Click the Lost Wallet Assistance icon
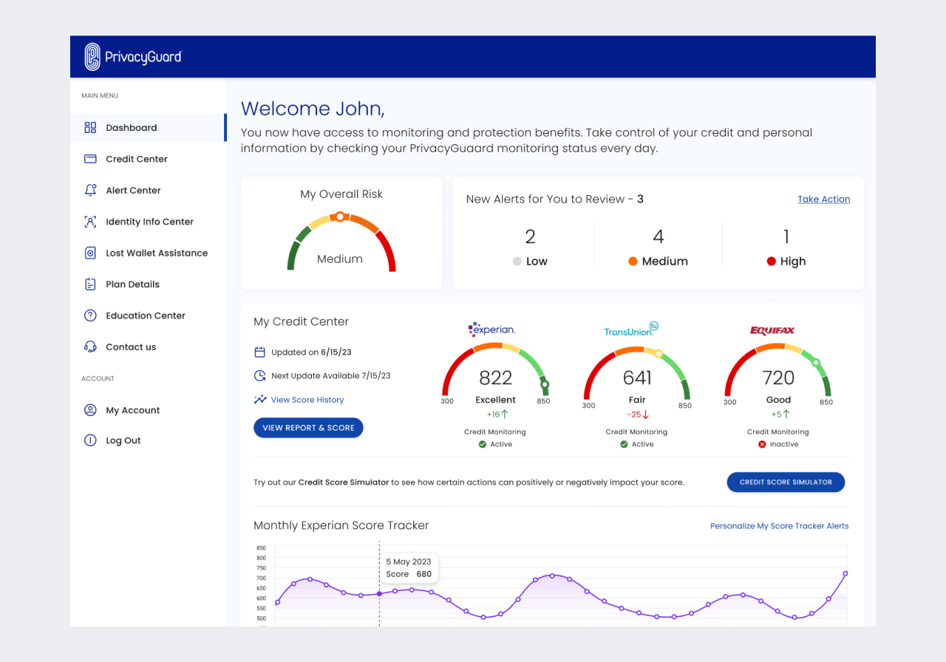This screenshot has width=946, height=662. click(90, 253)
